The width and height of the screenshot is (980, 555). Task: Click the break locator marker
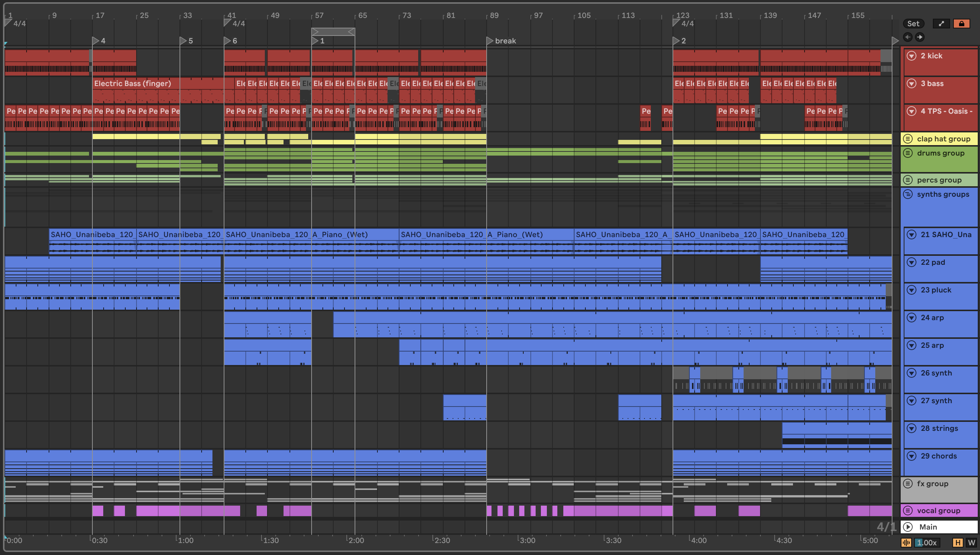[490, 41]
